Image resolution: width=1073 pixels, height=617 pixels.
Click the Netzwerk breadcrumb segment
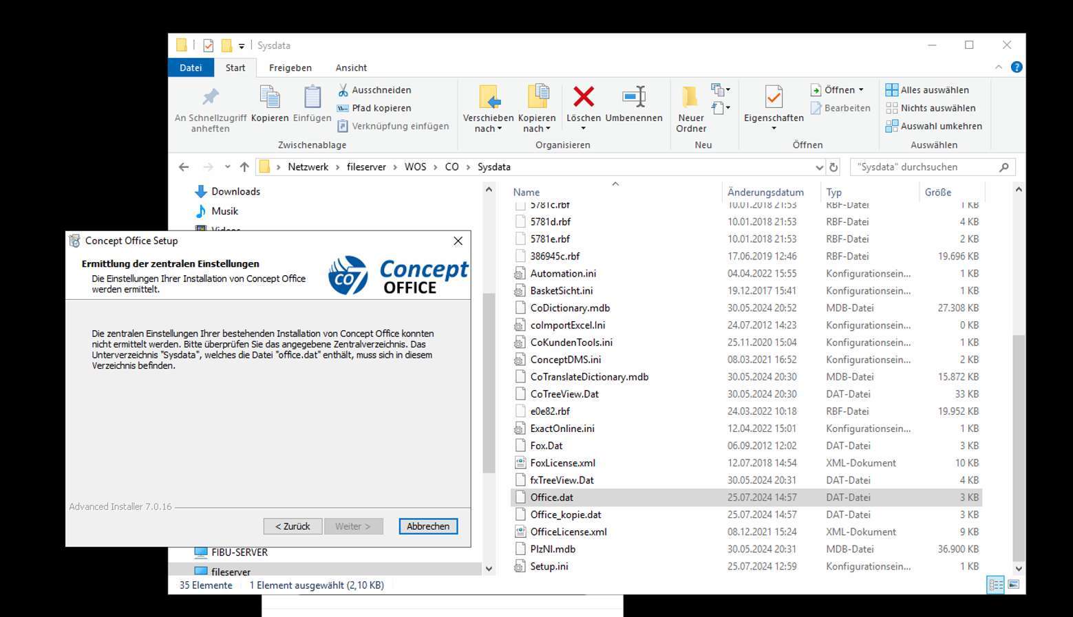[x=308, y=167]
